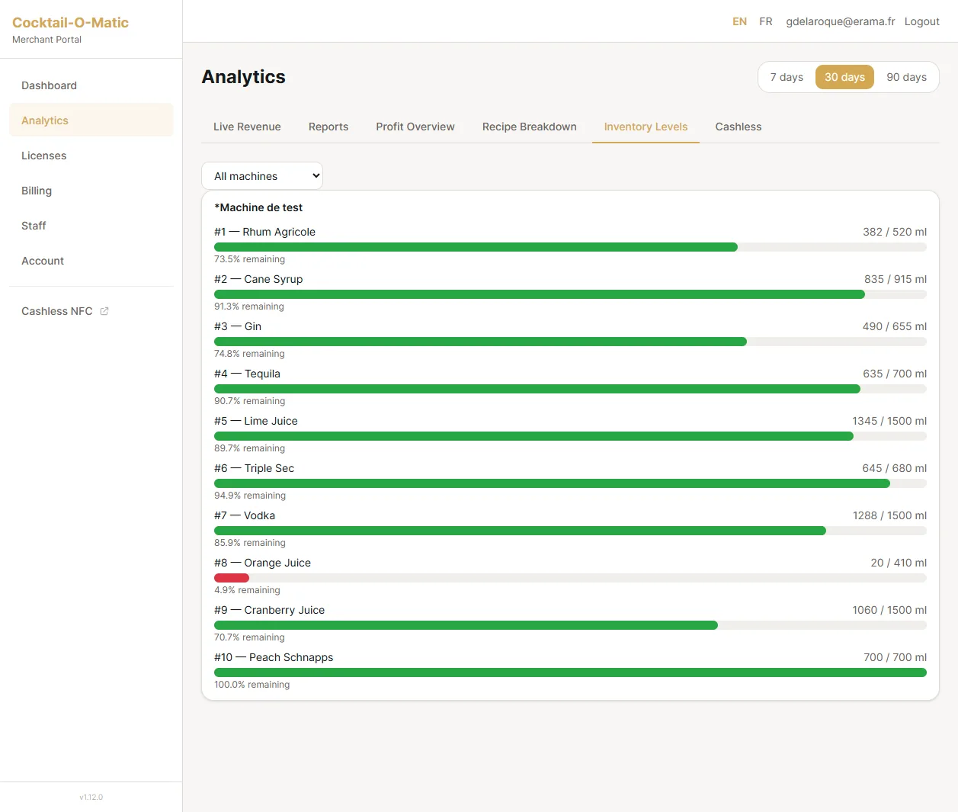Select the 7 days range
The height and width of the screenshot is (812, 958).
tap(787, 77)
